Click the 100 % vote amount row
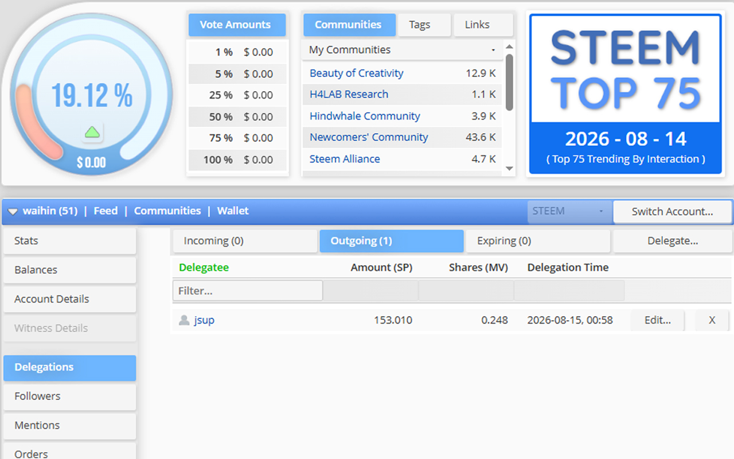 point(237,160)
